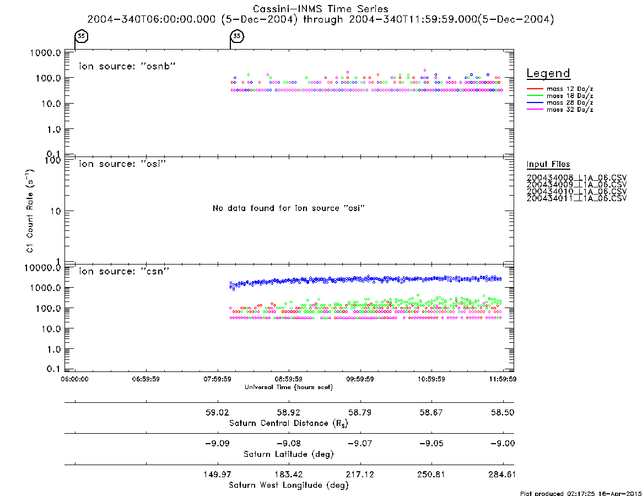Select file name 200434011_L1A_06.CSV
Screen dimensions: 642x496
click(576, 198)
